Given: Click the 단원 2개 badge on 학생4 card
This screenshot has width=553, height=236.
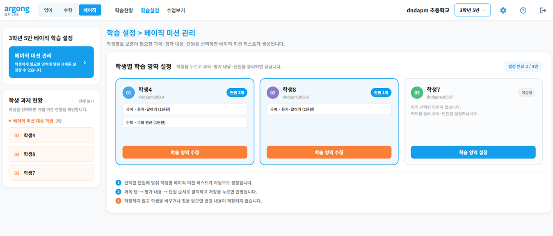Looking at the screenshot, I should (x=237, y=93).
